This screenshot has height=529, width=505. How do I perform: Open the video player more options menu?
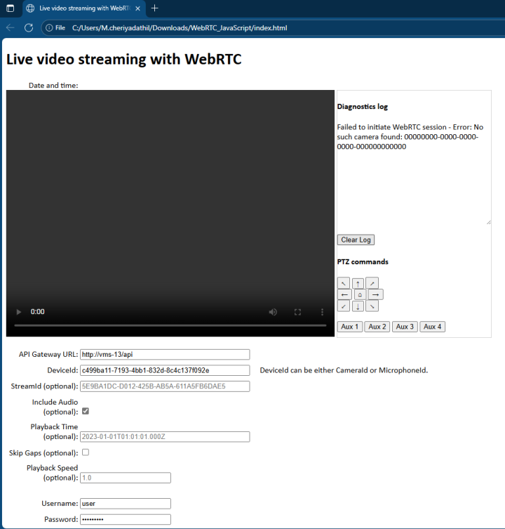[x=322, y=312]
